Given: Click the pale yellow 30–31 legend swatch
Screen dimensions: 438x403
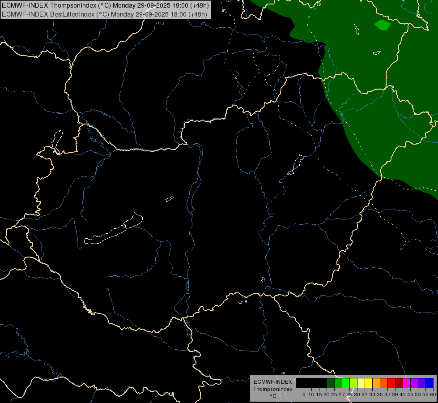Looking at the screenshot, I should point(361,383).
